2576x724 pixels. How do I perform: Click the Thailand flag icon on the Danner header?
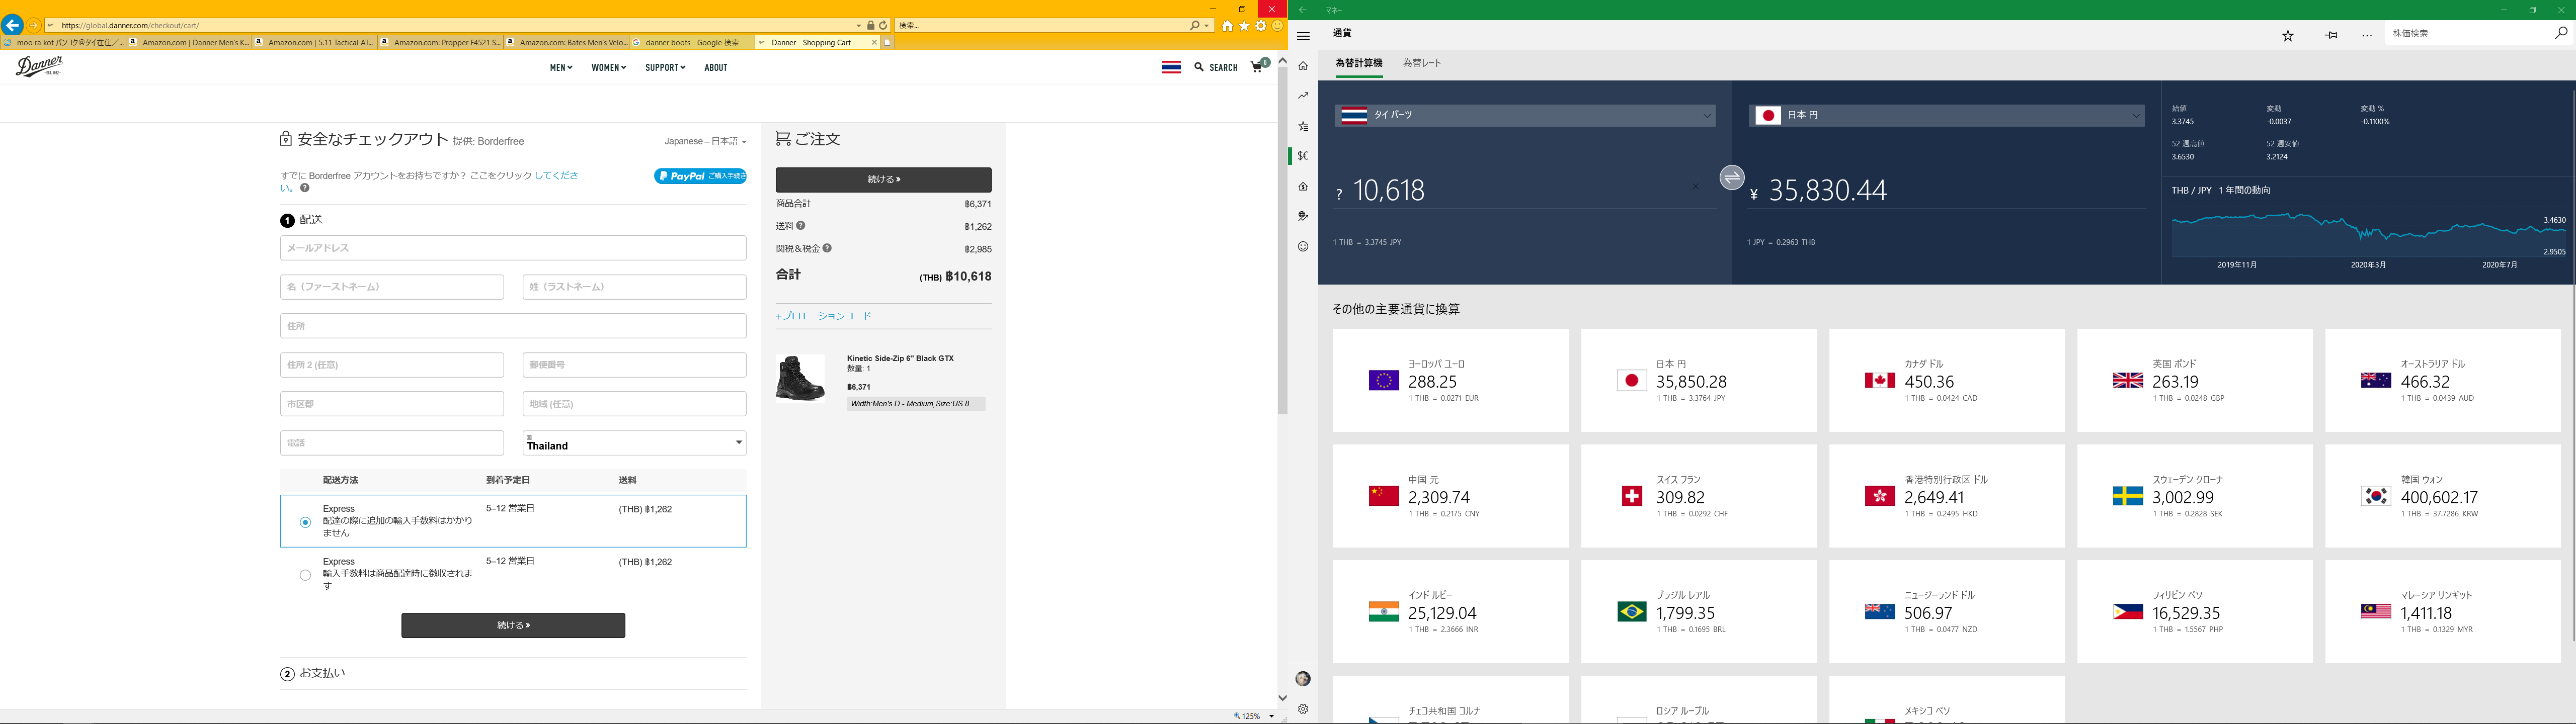click(1171, 67)
